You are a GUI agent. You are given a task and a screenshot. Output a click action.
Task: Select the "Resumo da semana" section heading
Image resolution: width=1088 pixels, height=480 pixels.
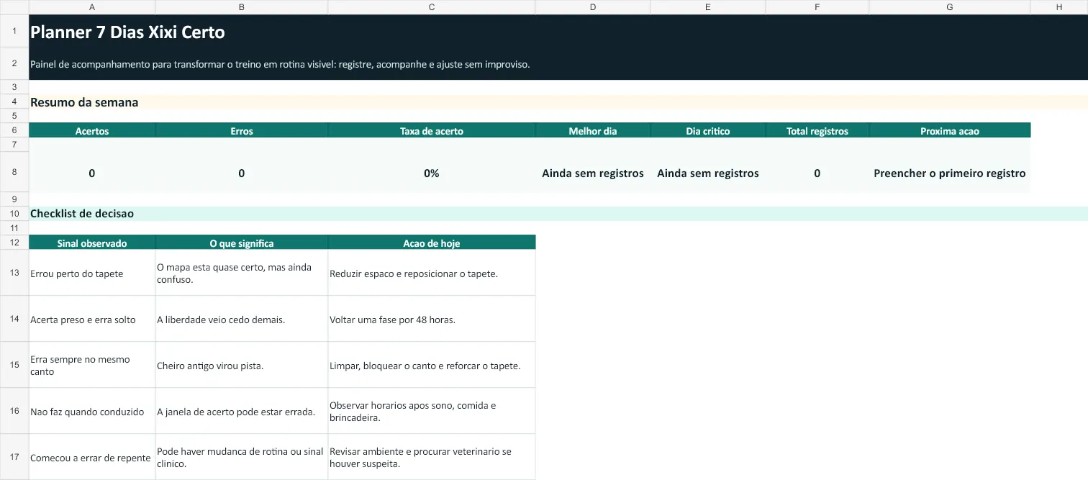tap(84, 102)
